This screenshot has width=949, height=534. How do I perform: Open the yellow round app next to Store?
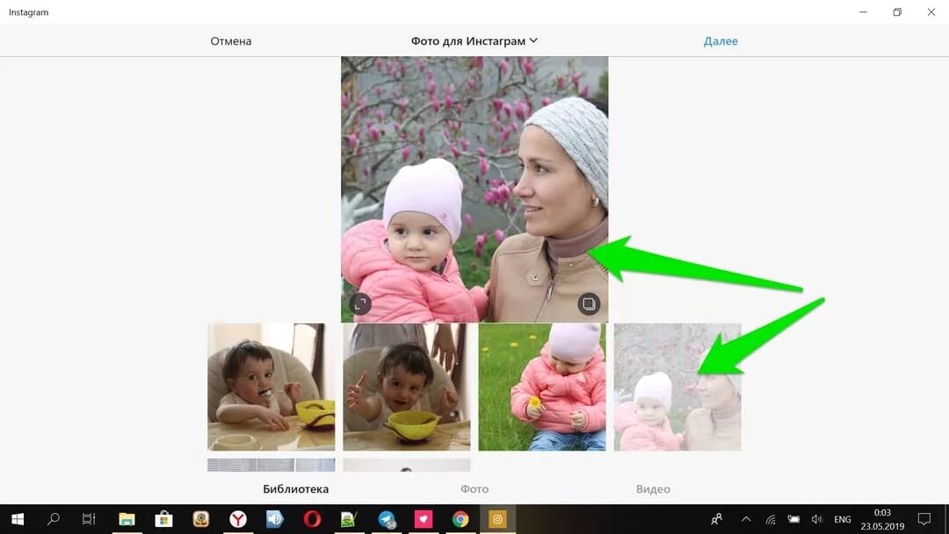[201, 519]
